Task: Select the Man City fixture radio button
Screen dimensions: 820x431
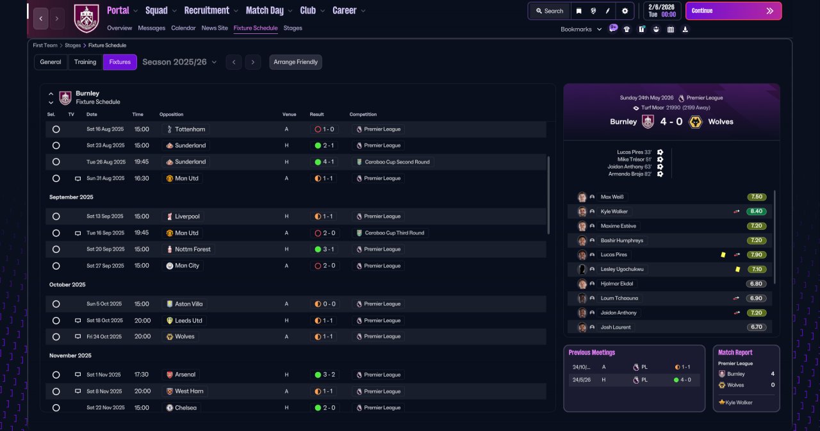Action: click(56, 266)
